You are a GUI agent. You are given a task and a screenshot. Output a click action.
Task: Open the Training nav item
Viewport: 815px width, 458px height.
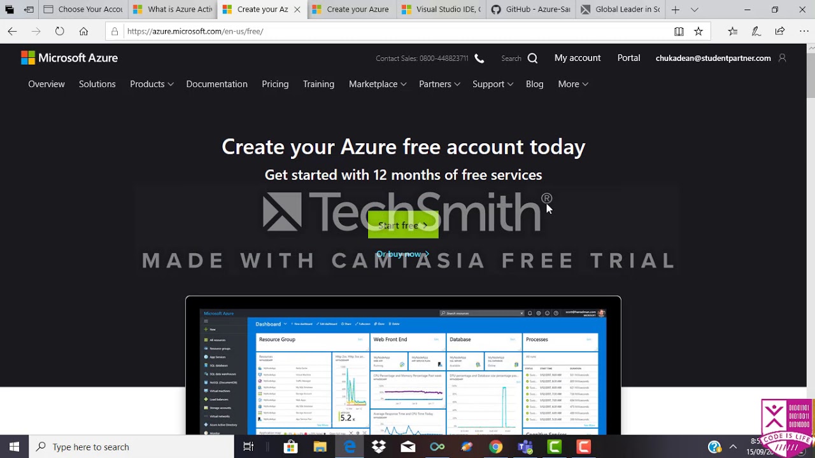[318, 84]
